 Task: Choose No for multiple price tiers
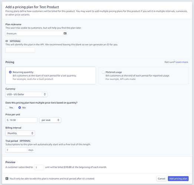click(x=20, y=108)
